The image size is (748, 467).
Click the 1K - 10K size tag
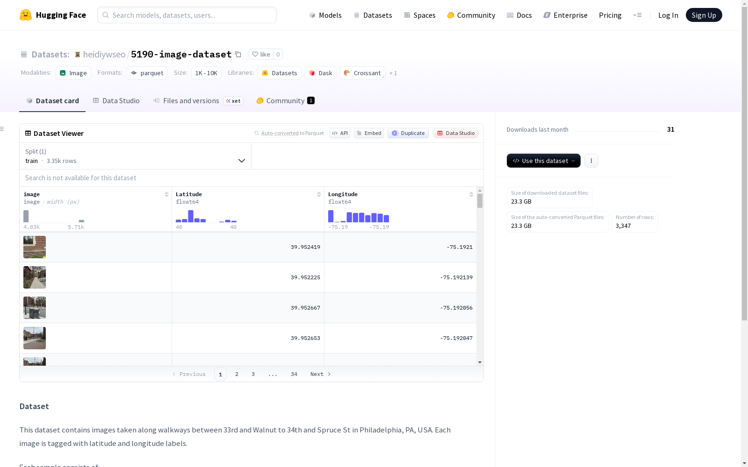tap(206, 73)
